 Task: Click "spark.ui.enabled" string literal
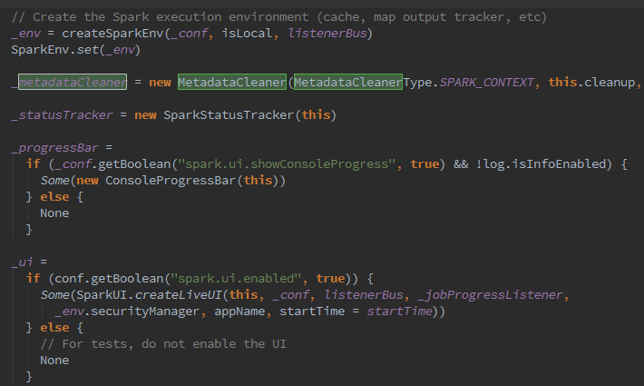point(236,279)
